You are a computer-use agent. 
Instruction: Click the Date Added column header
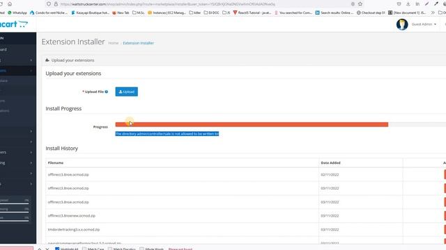(x=330, y=162)
